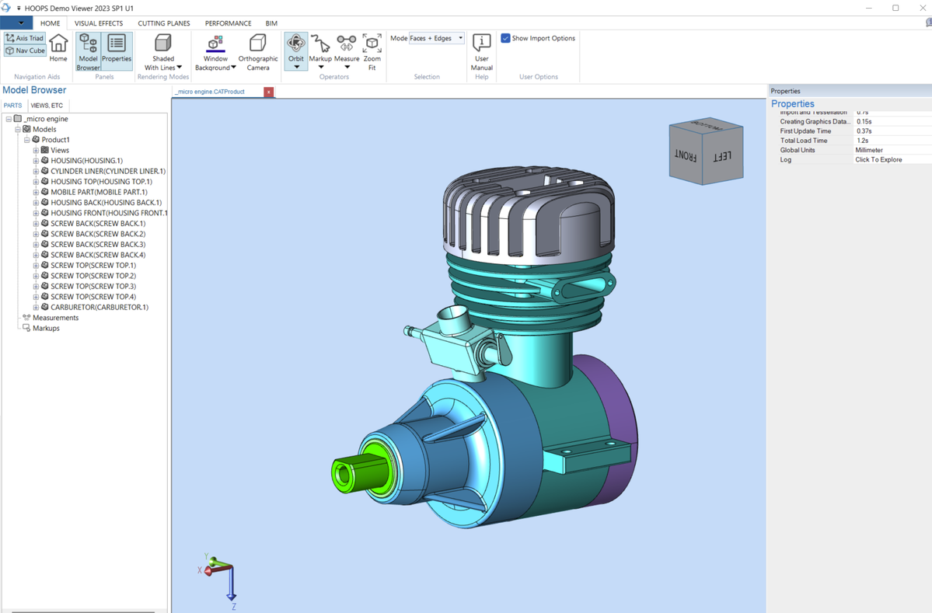Screen dimensions: 932x613
Task: Open the Cutting Planes ribbon tab
Action: (x=163, y=23)
